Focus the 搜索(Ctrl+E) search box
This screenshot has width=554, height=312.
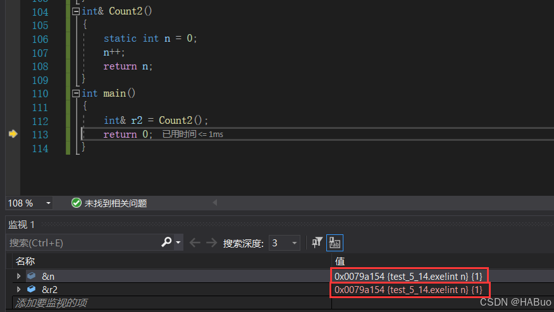click(x=83, y=243)
